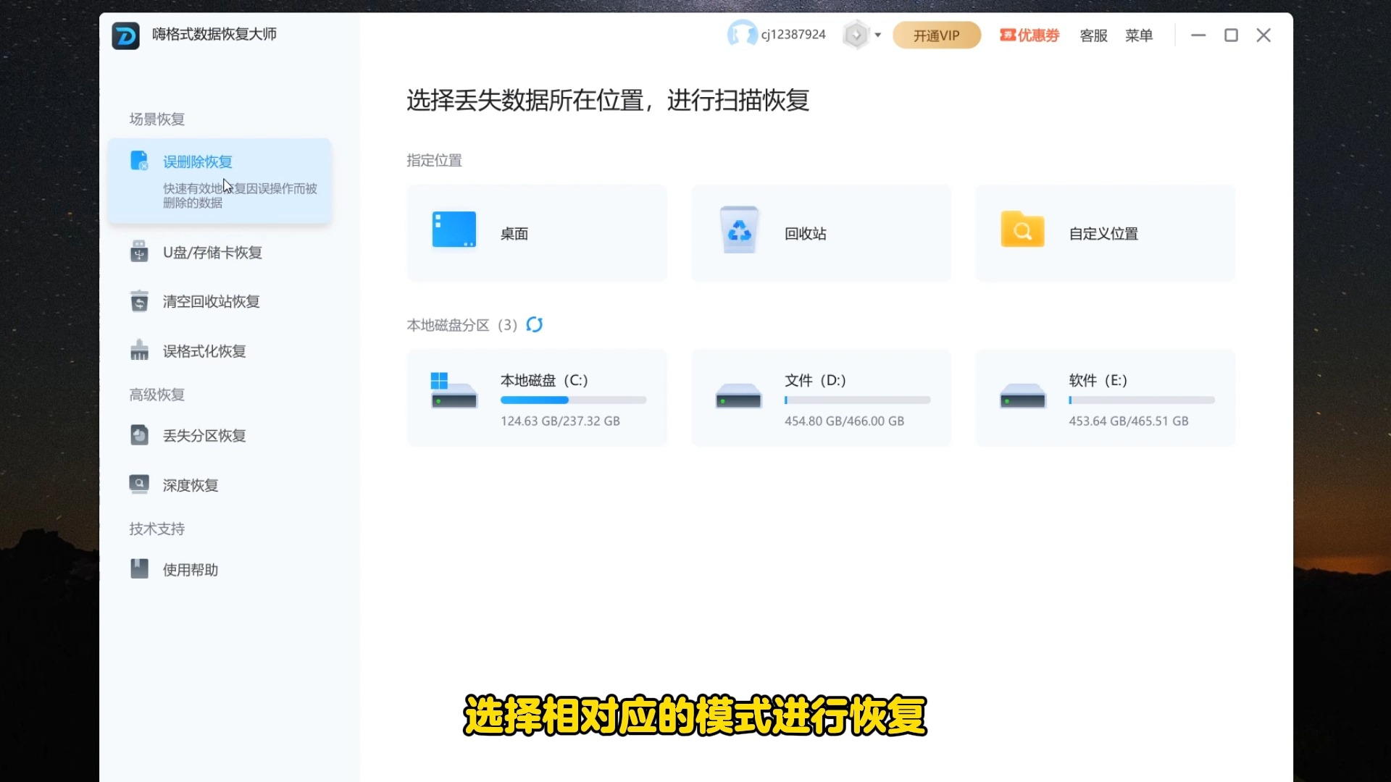Open 客服 customer service
The width and height of the screenshot is (1391, 782).
1093,35
